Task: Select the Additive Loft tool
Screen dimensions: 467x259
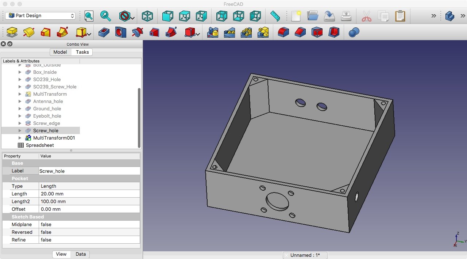Action: (46, 32)
